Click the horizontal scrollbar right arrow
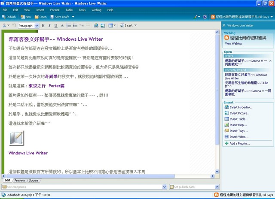The height and width of the screenshot is (199, 275). pos(213,176)
